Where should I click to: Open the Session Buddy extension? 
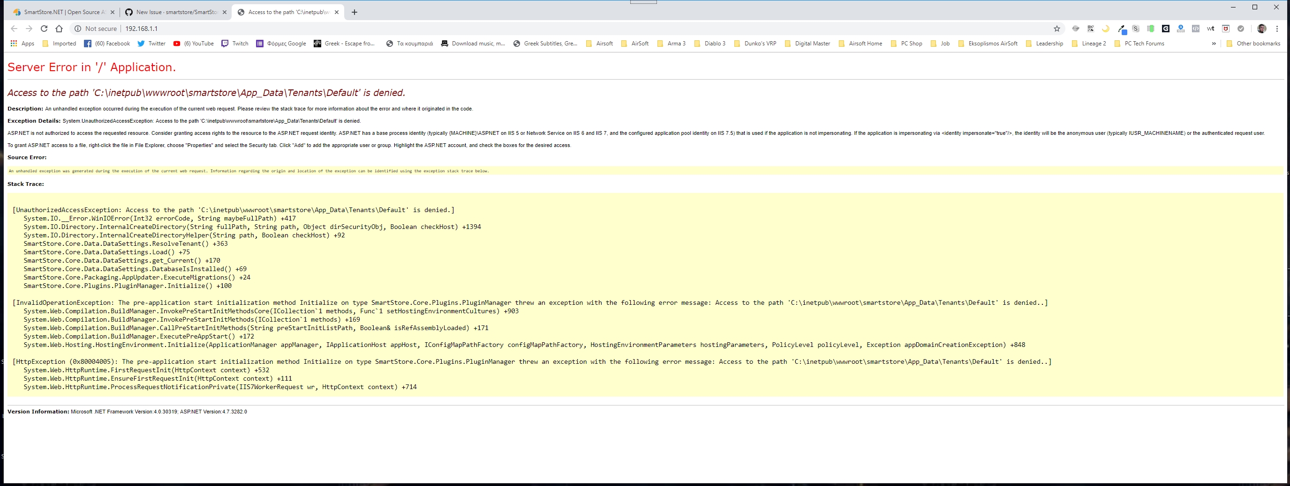1150,29
